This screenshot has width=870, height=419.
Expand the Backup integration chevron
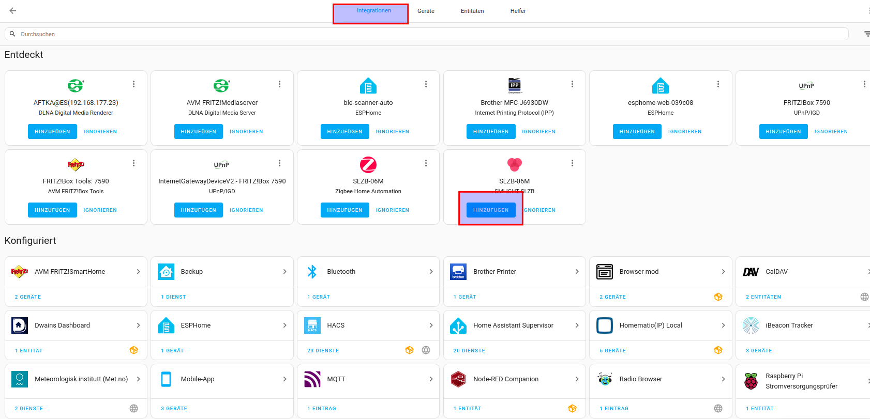point(284,272)
